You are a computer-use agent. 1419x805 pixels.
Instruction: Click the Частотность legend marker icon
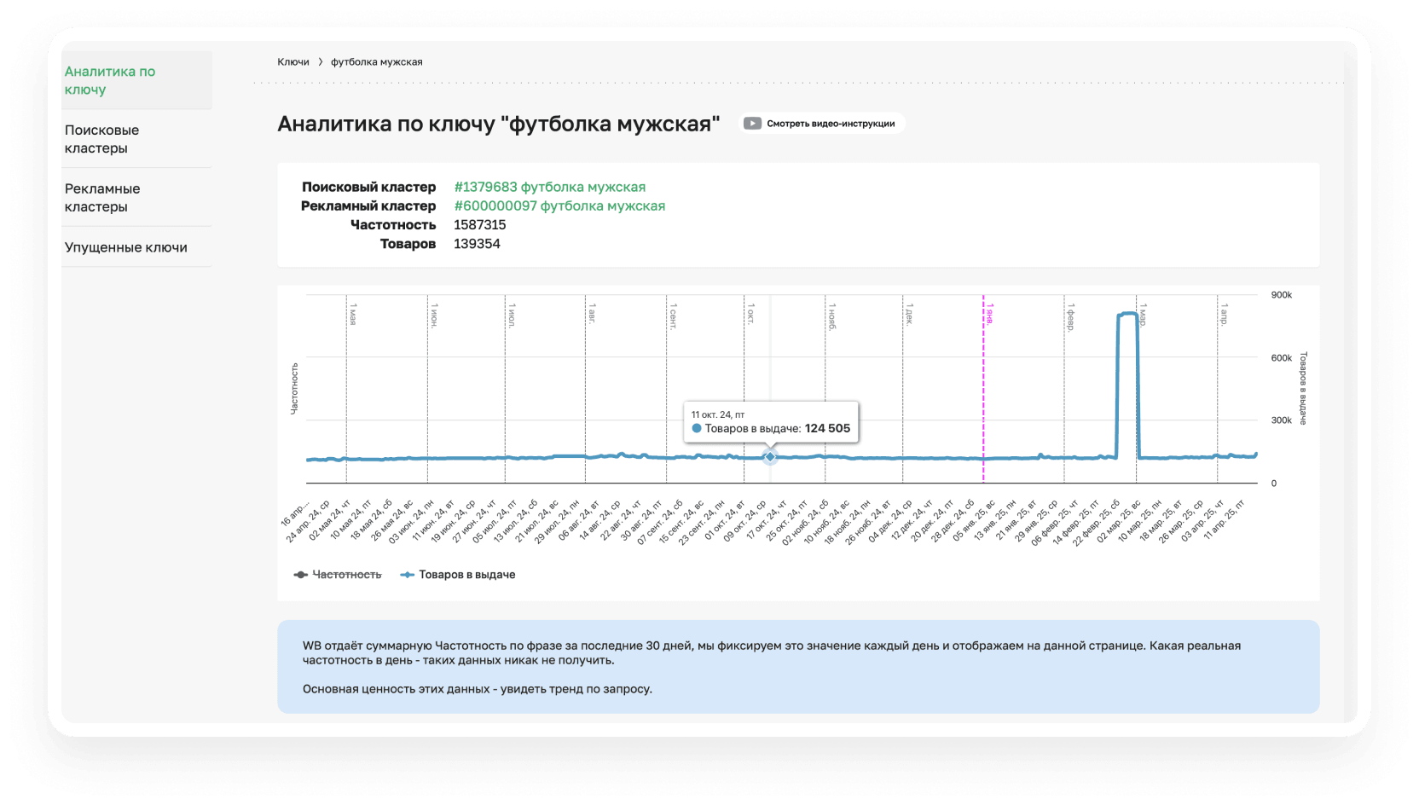(x=300, y=575)
